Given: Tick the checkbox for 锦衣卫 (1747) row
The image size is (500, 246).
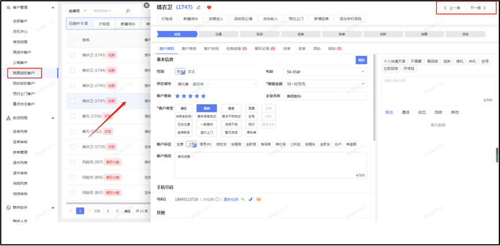Looking at the screenshot, I should point(73,101).
